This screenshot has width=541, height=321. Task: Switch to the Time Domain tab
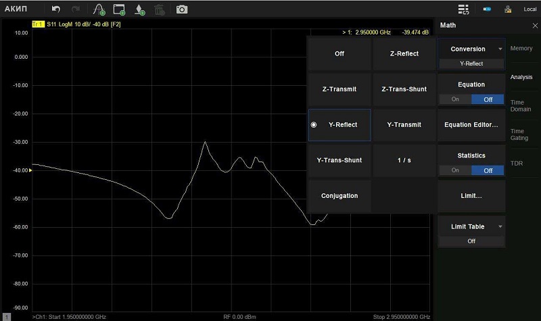tap(521, 105)
